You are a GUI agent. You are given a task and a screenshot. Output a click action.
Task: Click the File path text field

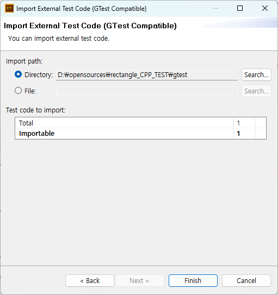[147, 91]
